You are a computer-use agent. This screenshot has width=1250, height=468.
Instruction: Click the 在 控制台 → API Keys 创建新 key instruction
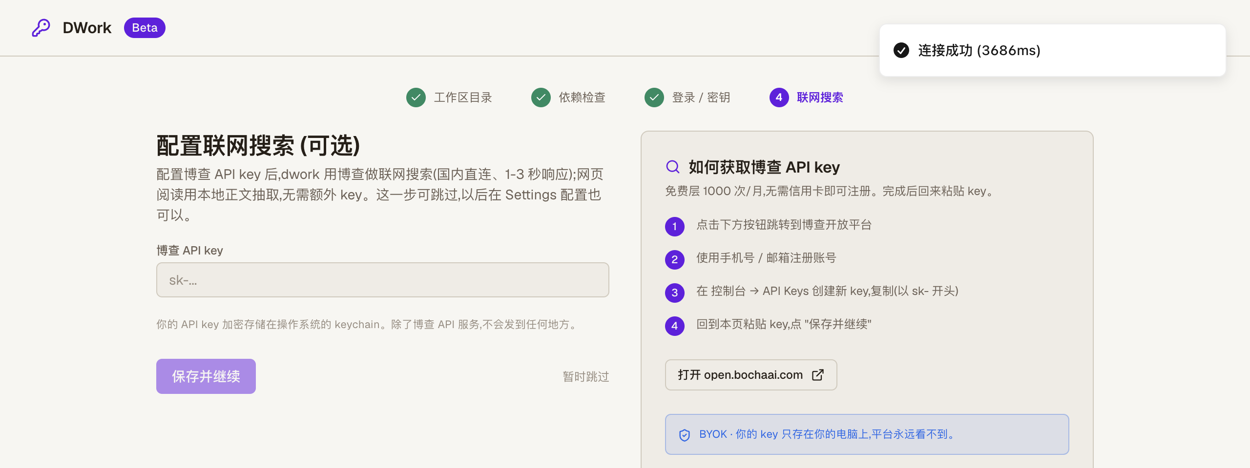(x=827, y=291)
